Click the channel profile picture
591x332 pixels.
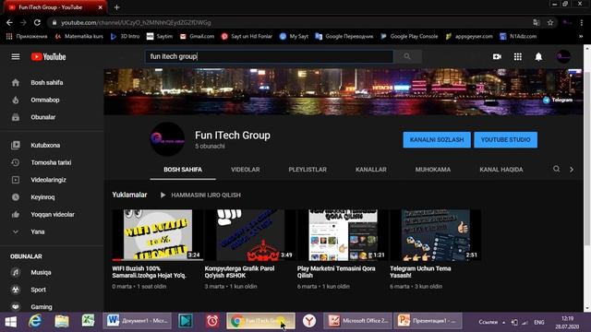coord(167,139)
